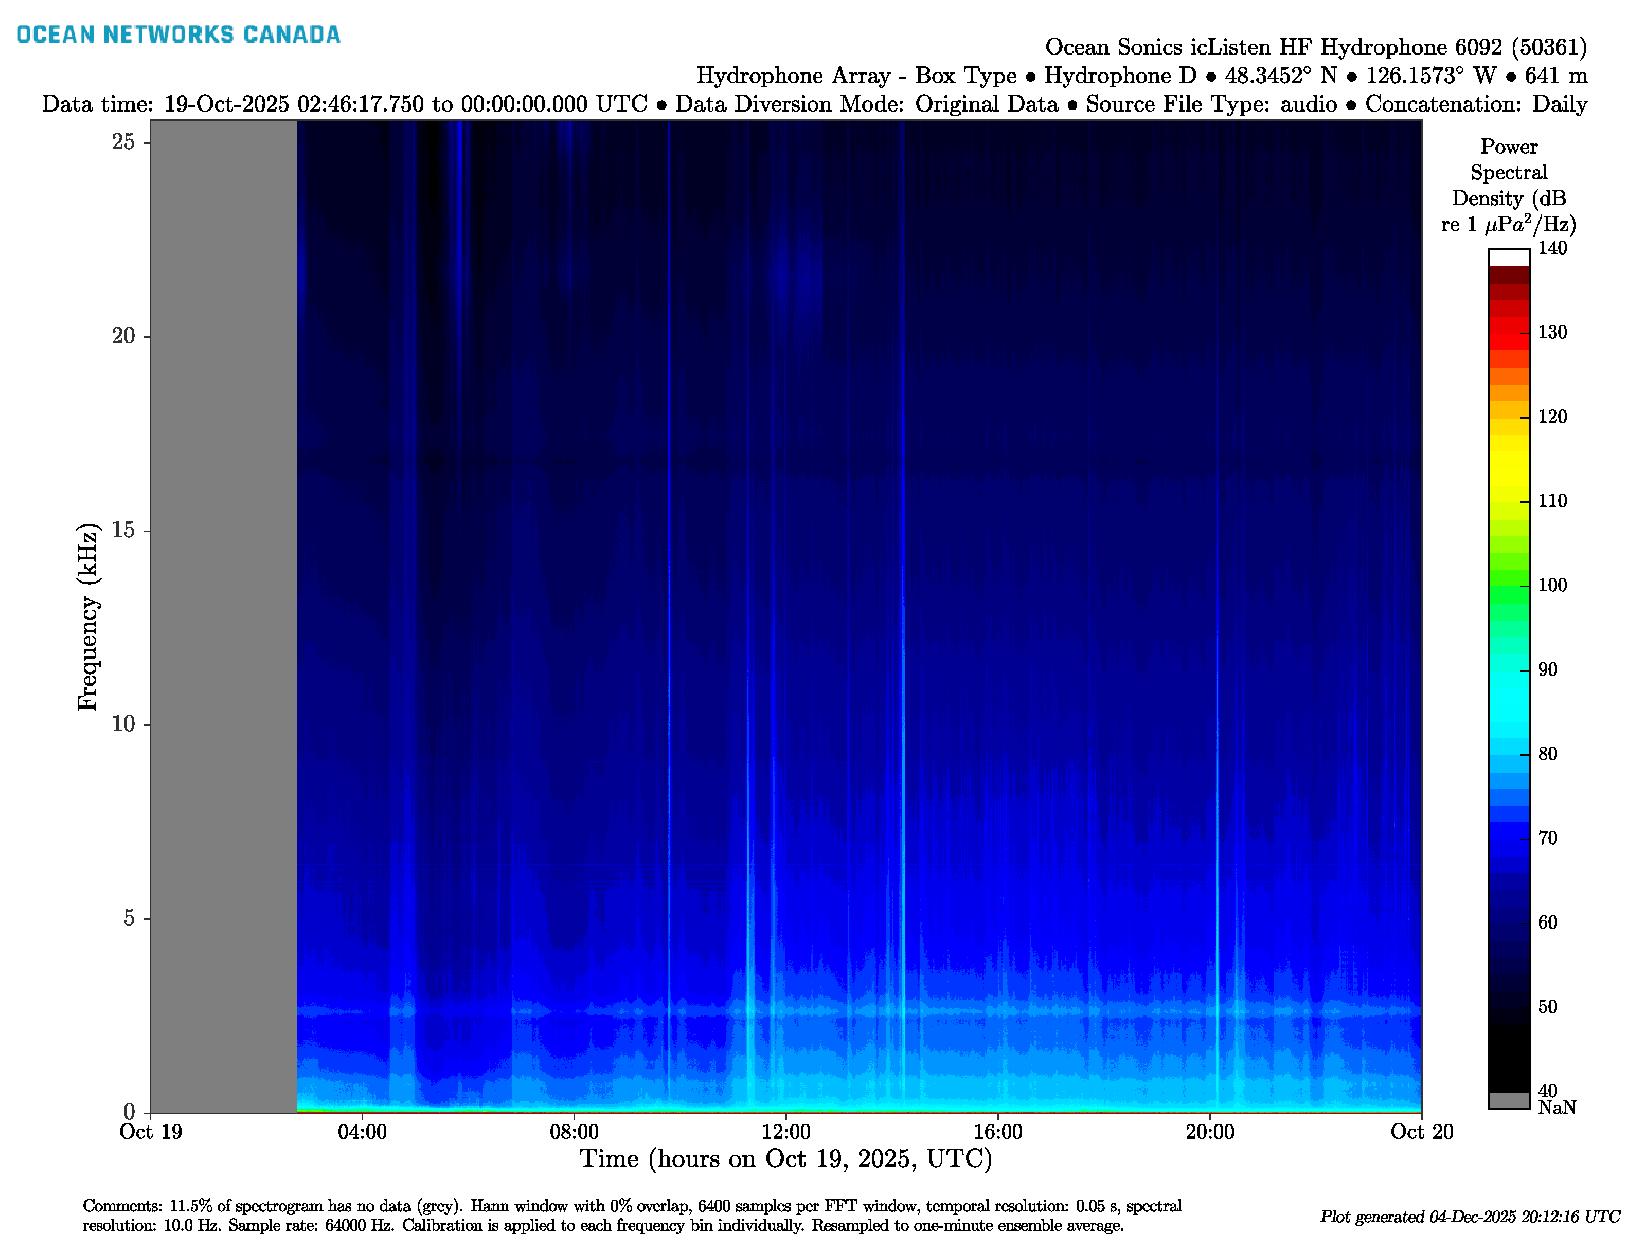The width and height of the screenshot is (1646, 1234).
Task: Click the 25 kHz frequency tick label
Action: tap(123, 141)
